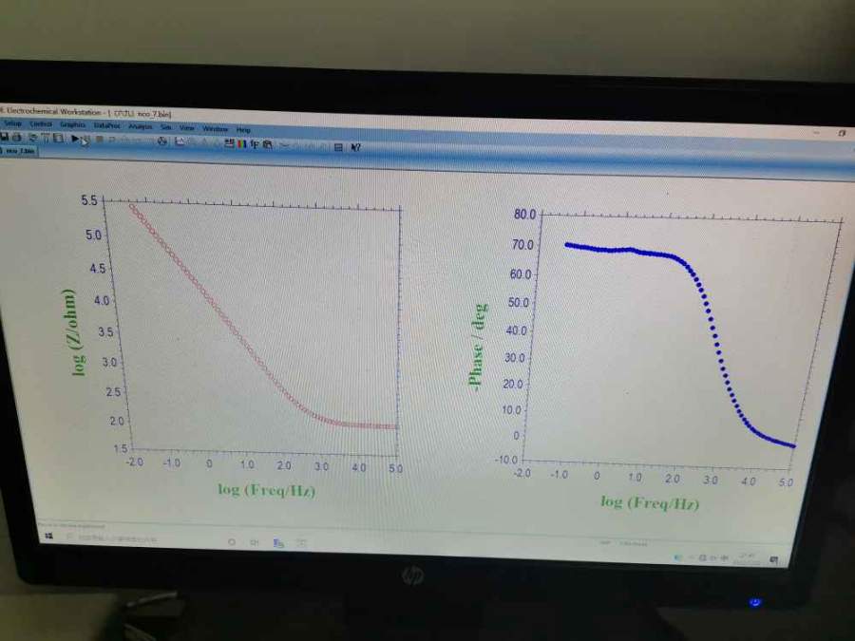Open the View menu
This screenshot has width=855, height=641.
[x=186, y=128]
